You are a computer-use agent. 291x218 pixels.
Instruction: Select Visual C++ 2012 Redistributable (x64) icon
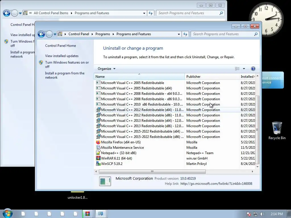pyautogui.click(x=98, y=110)
